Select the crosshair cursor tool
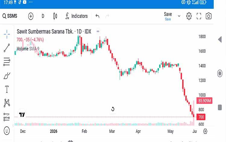 (x=7, y=34)
